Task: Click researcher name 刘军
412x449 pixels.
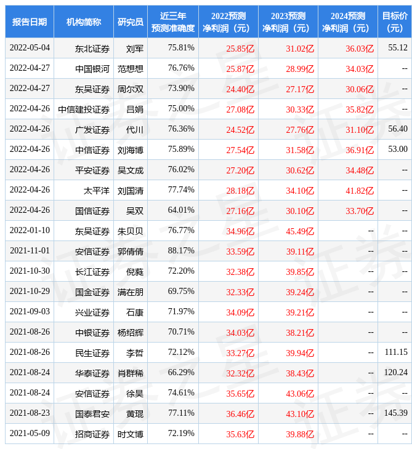Action: pyautogui.click(x=135, y=49)
